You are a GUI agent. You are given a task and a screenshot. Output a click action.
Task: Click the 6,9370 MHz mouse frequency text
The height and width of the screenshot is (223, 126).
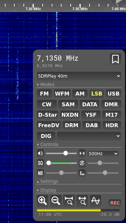pos(50,66)
